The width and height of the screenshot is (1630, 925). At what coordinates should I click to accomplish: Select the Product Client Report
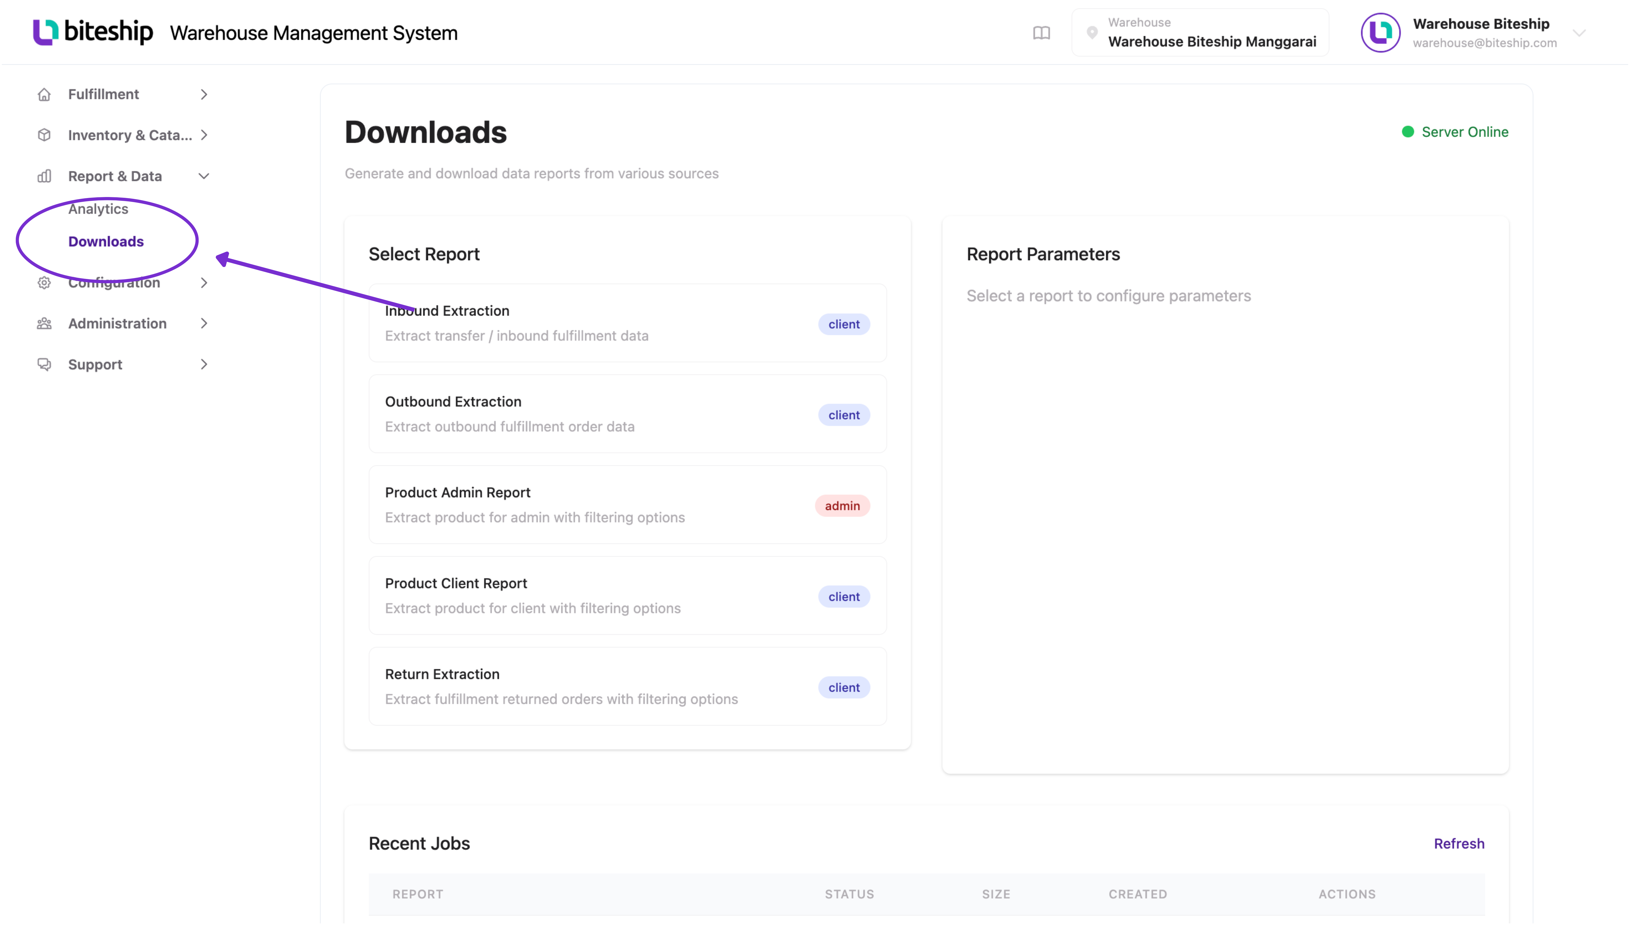coord(627,595)
